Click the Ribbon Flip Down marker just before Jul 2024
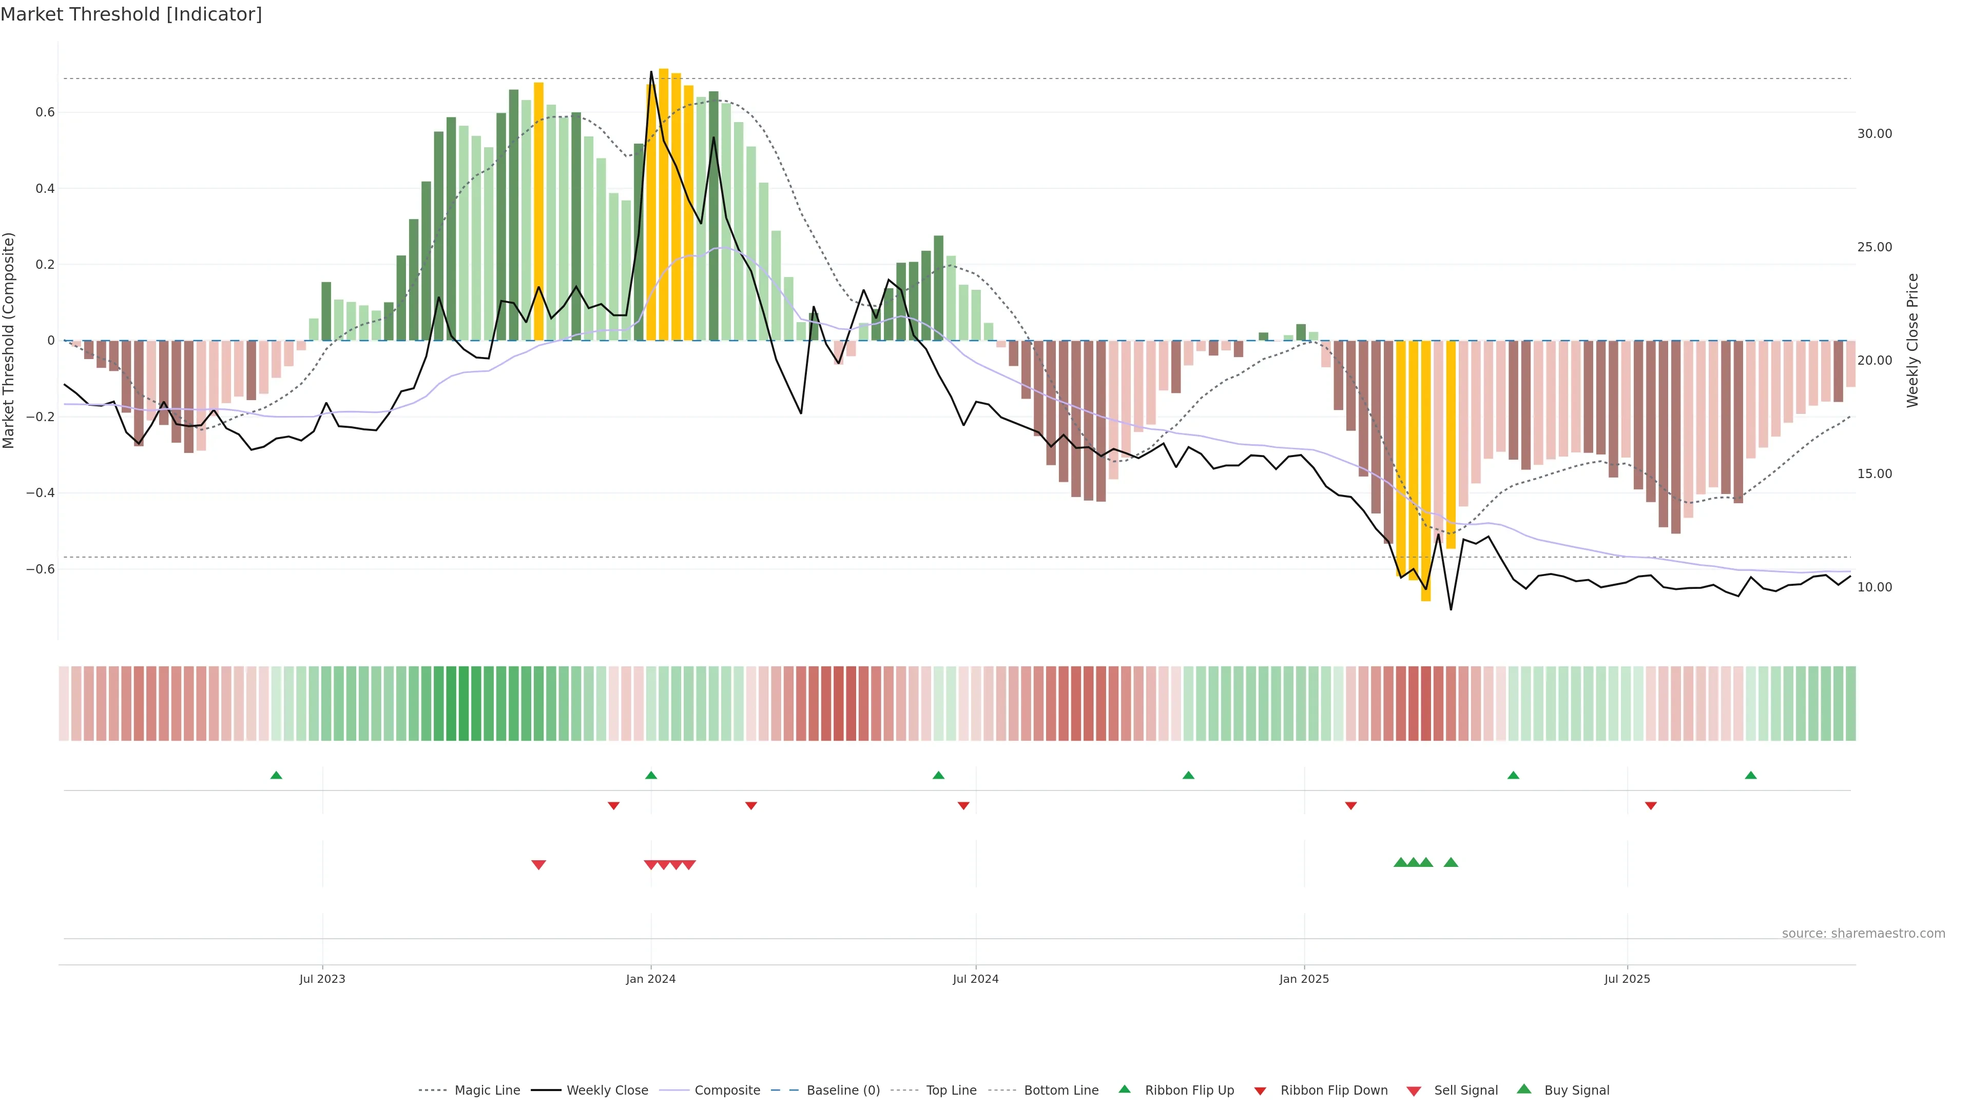The height and width of the screenshot is (1108, 1971). tap(963, 806)
